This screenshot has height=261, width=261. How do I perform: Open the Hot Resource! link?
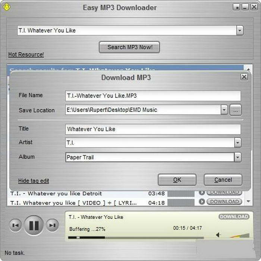[x=26, y=54]
